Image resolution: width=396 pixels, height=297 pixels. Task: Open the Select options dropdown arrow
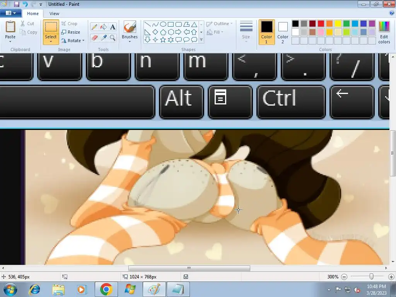click(51, 42)
